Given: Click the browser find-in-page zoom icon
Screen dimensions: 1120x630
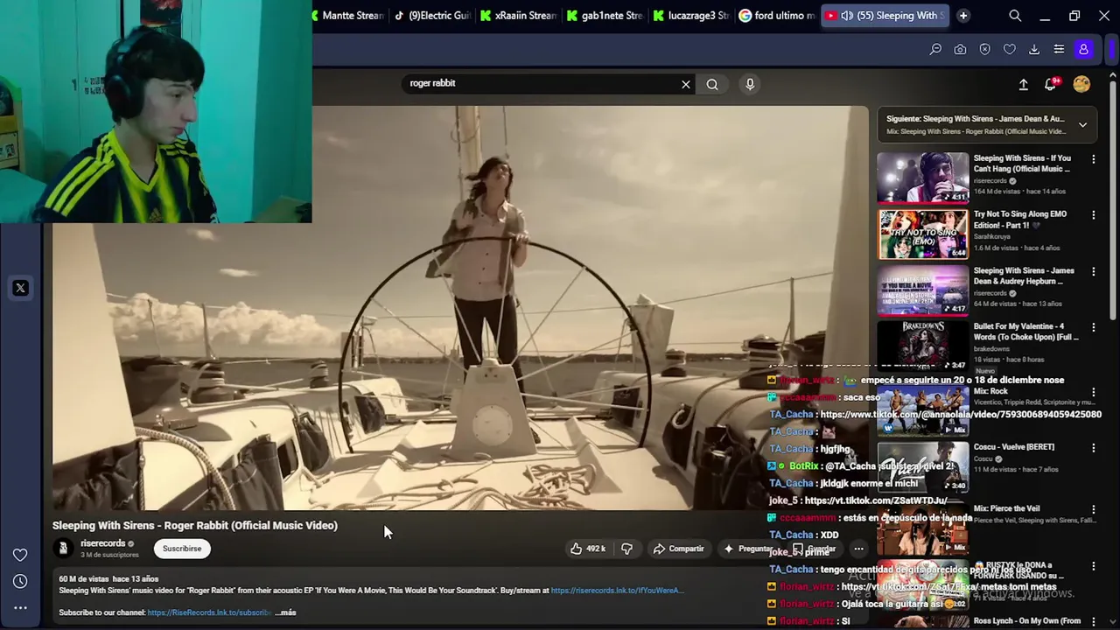Looking at the screenshot, I should click(935, 50).
